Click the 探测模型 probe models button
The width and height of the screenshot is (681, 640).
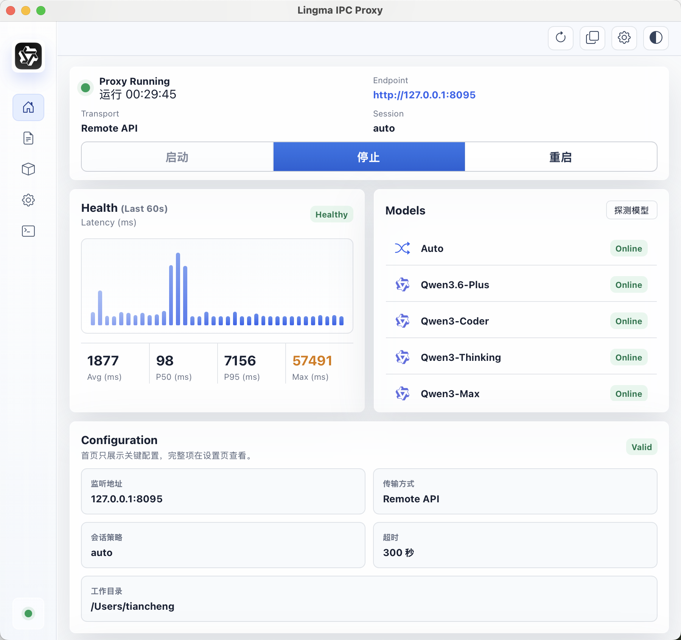coord(631,210)
